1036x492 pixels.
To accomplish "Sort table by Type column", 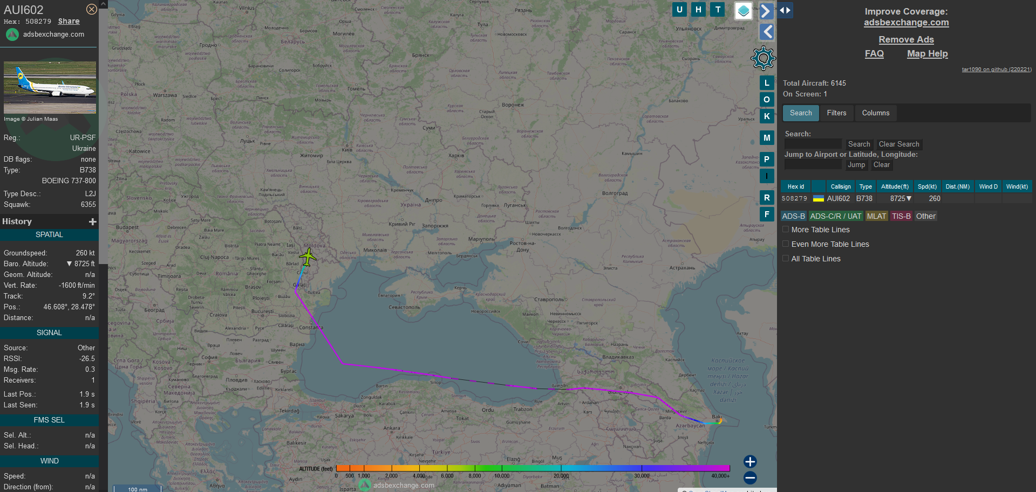I will click(865, 186).
